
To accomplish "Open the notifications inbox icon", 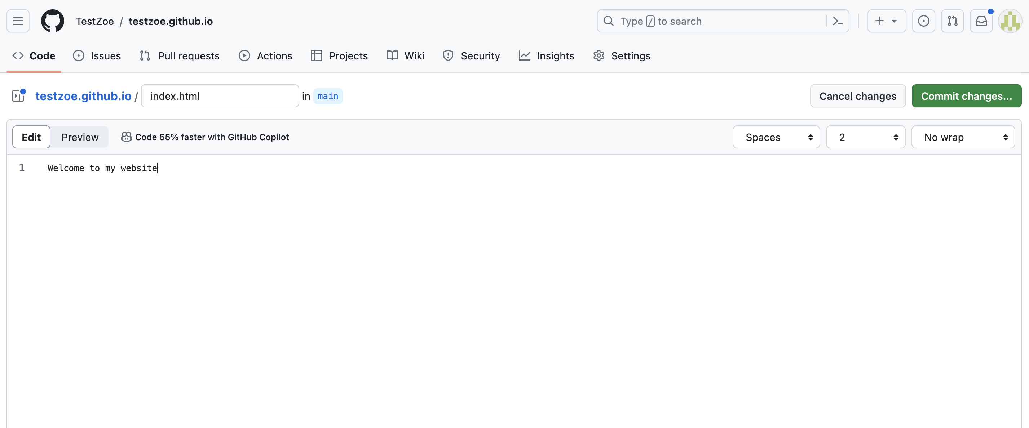I will [981, 21].
